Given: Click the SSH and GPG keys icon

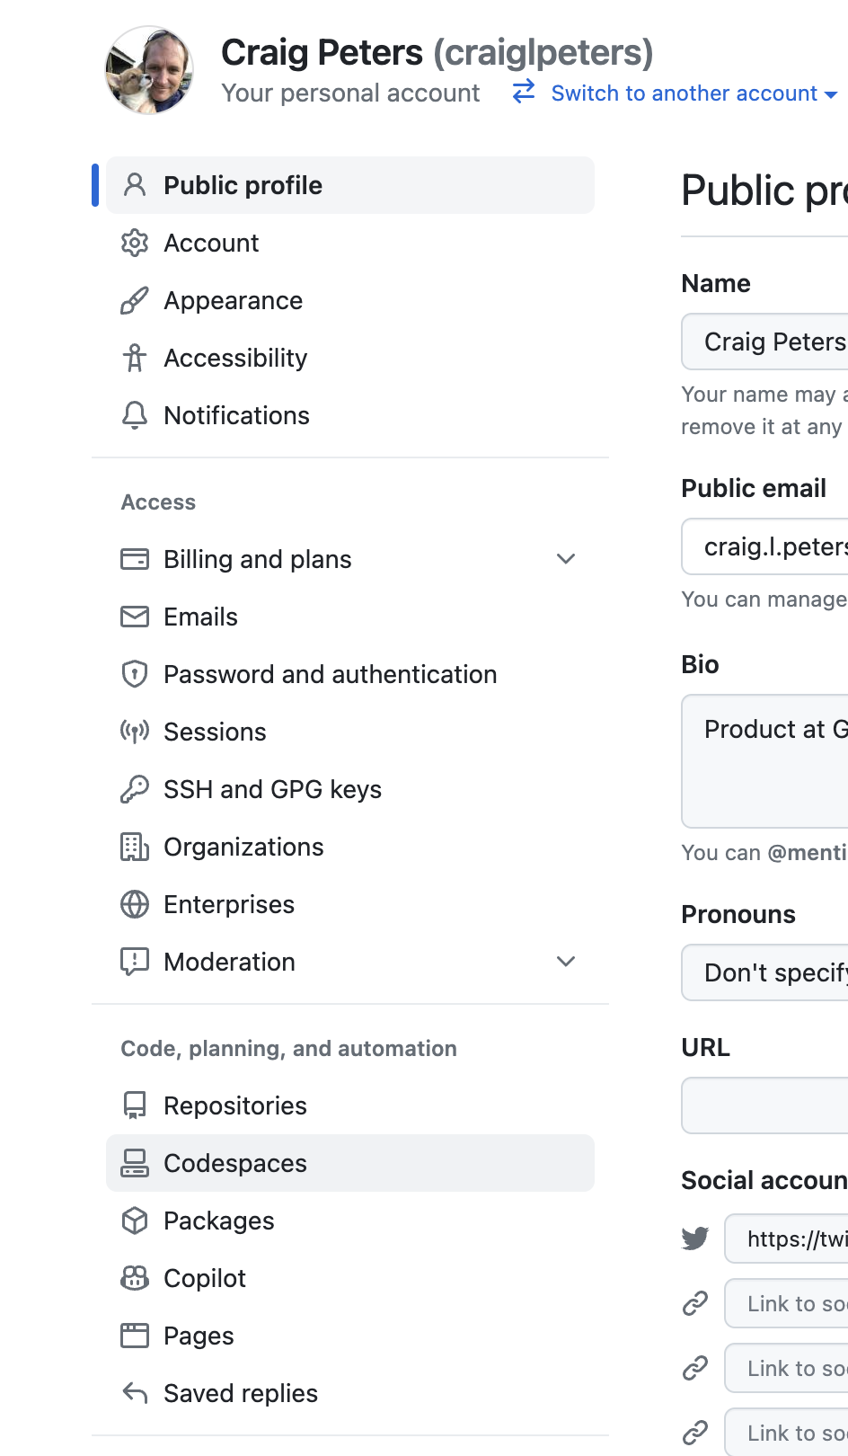Looking at the screenshot, I should (135, 789).
